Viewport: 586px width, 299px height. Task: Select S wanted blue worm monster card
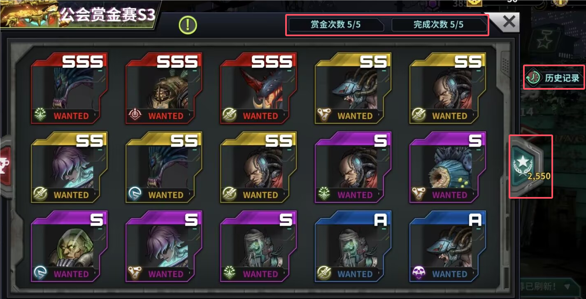tap(448, 167)
